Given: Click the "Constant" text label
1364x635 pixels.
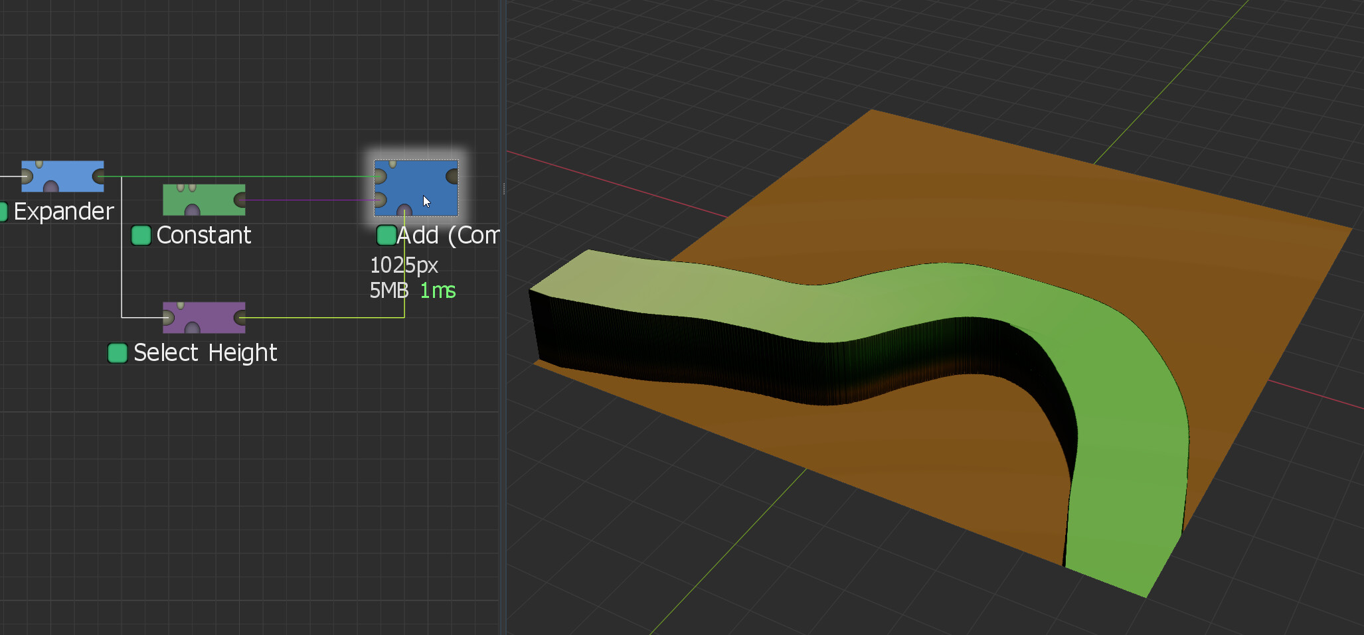Looking at the screenshot, I should (204, 236).
